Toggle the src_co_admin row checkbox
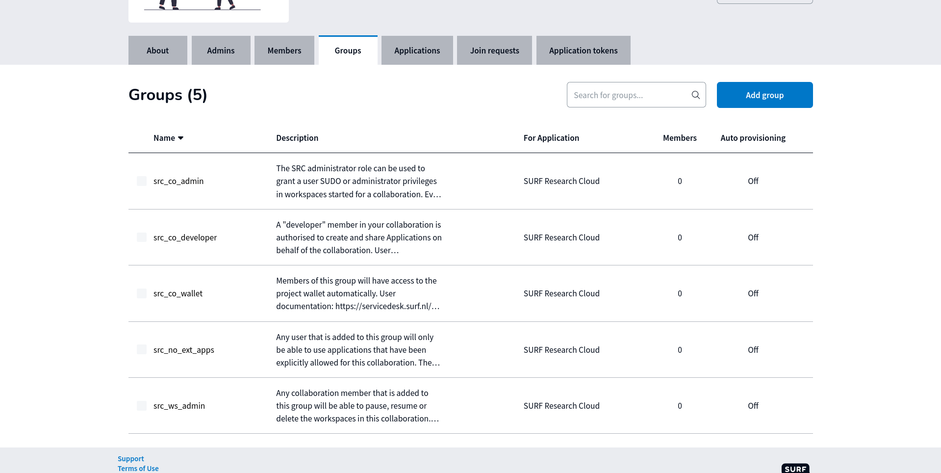Screen dimensions: 941x473 tap(142, 181)
